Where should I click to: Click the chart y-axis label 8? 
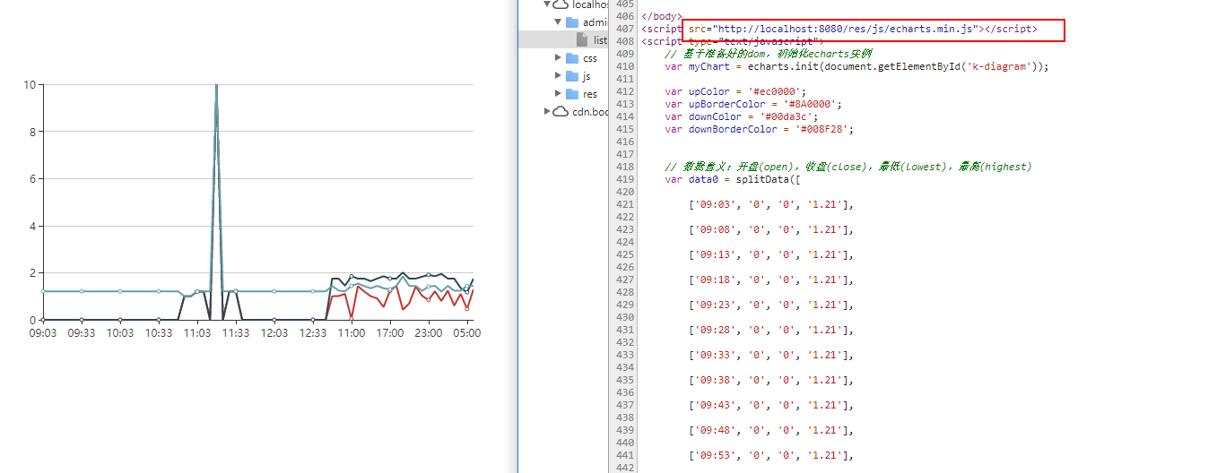[x=32, y=132]
